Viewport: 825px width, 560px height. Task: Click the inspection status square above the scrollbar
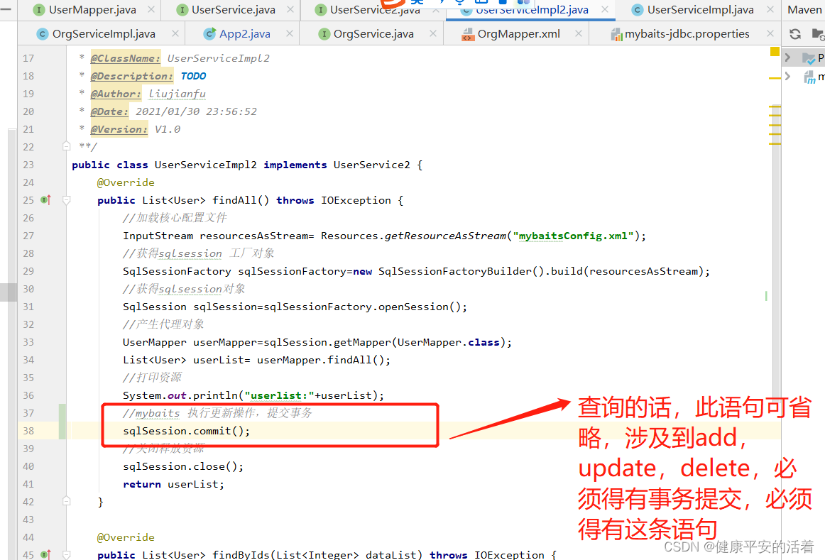[x=773, y=52]
